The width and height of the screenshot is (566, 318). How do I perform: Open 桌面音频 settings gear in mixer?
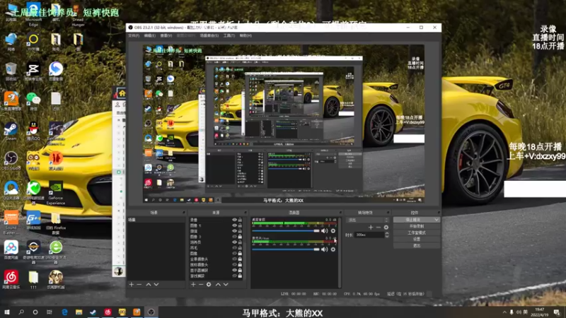[333, 231]
